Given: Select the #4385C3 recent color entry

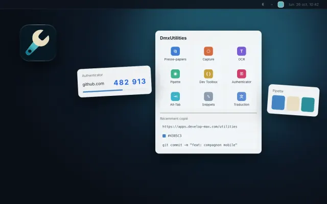Looking at the screenshot, I should [x=208, y=136].
